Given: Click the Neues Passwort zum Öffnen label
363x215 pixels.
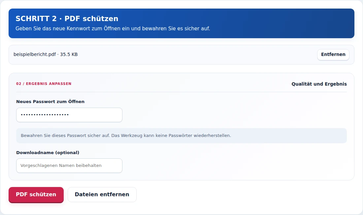Looking at the screenshot, I should click(50, 102).
